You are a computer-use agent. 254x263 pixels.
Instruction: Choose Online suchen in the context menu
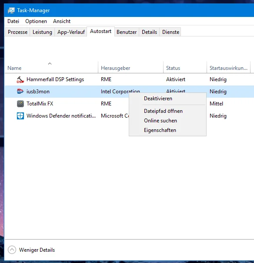167,121
